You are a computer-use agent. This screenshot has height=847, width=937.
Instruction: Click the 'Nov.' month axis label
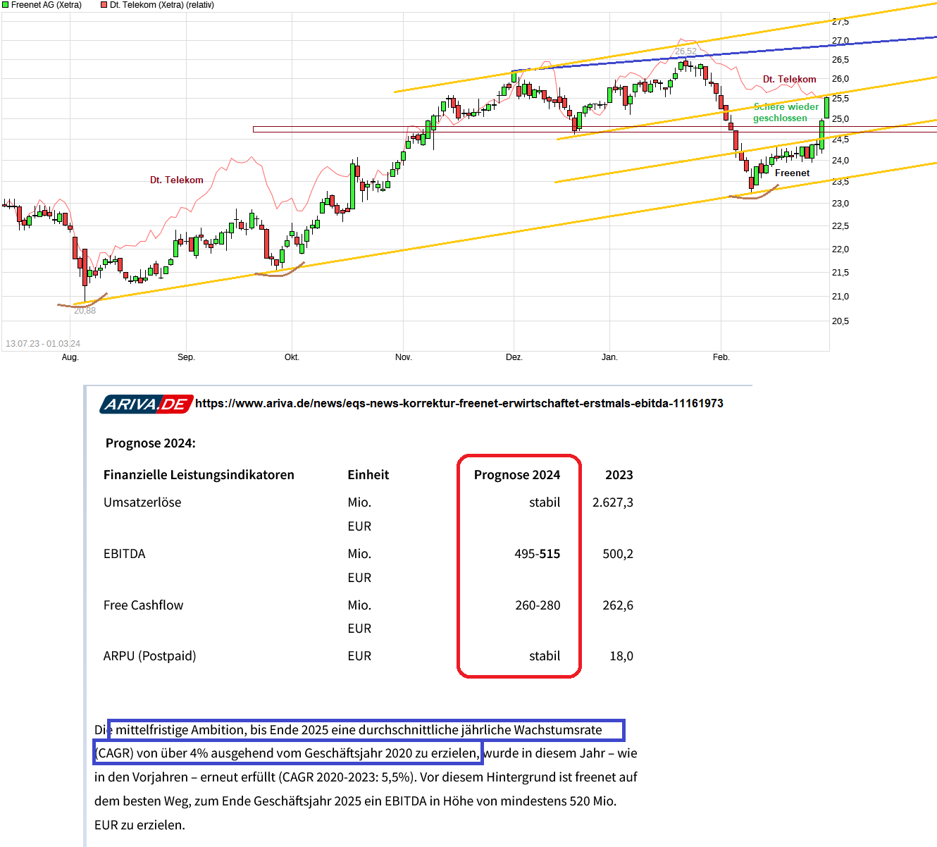(x=404, y=357)
